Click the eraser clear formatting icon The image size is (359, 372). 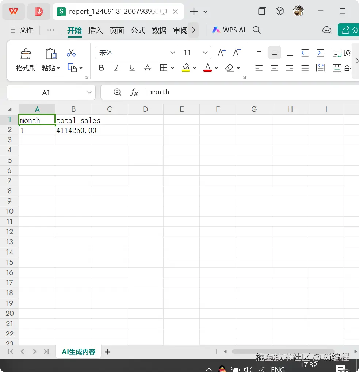point(229,68)
